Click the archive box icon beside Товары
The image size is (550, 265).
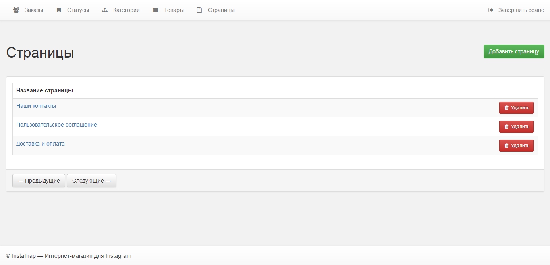tap(156, 10)
